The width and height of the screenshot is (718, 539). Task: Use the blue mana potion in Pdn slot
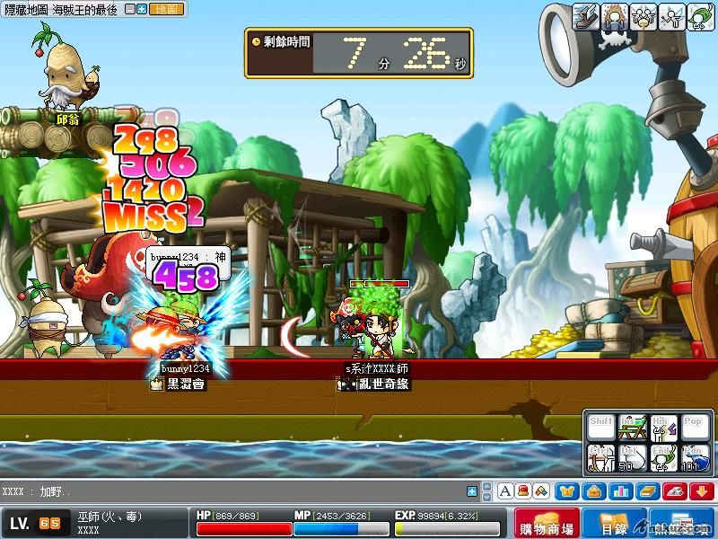pyautogui.click(x=696, y=458)
